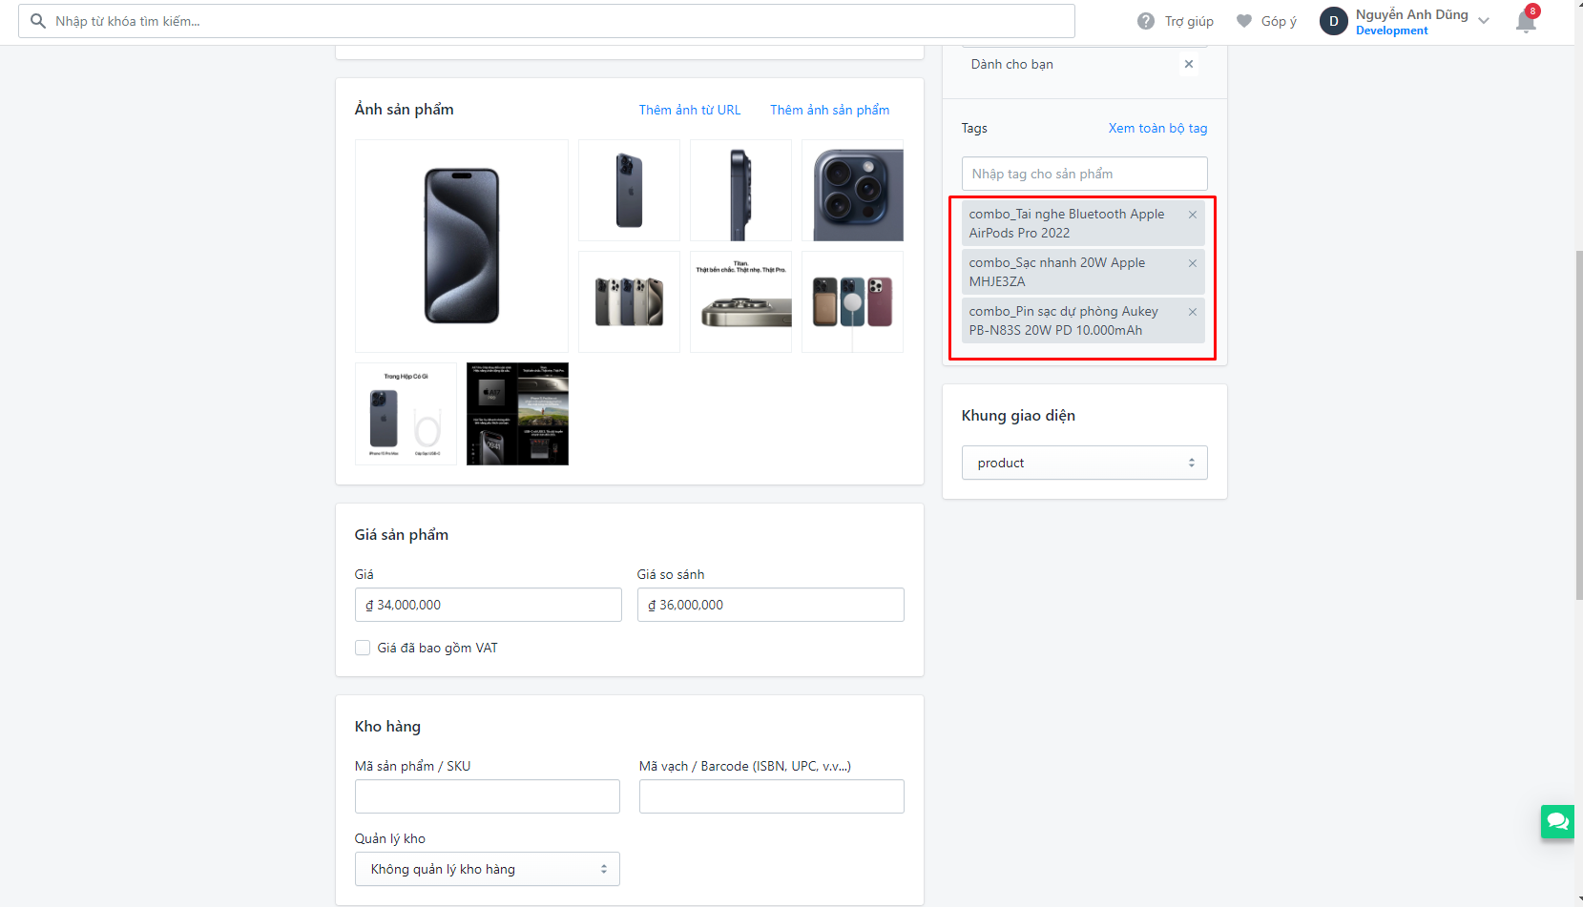Click the Ảnh sản phẩm section heading
Image resolution: width=1583 pixels, height=907 pixels.
[x=405, y=110]
